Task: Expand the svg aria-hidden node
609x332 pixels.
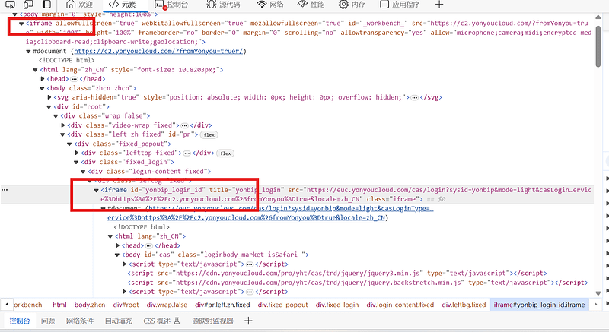Action: [x=49, y=97]
